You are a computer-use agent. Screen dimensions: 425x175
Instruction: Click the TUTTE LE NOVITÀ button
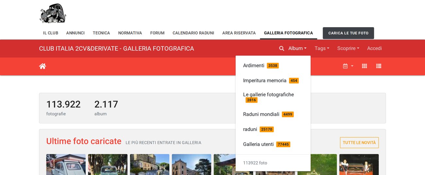tap(359, 143)
